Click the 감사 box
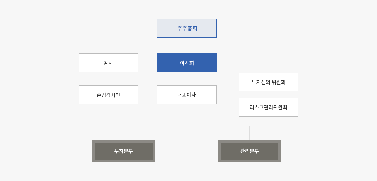 pos(108,63)
